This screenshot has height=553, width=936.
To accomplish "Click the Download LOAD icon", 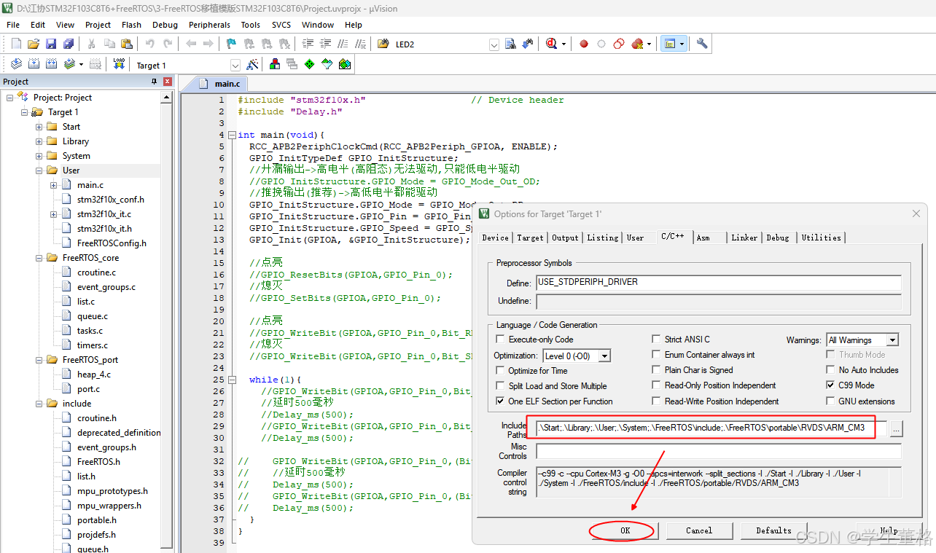I will pos(119,64).
